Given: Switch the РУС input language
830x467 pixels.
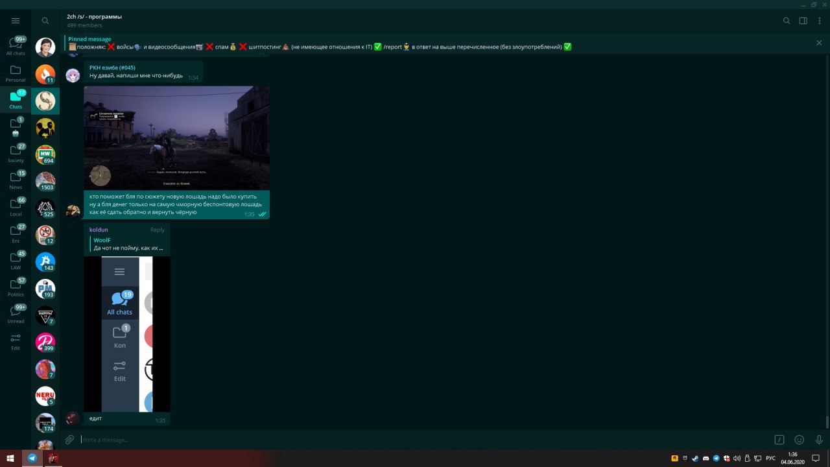Looking at the screenshot, I should click(x=771, y=458).
